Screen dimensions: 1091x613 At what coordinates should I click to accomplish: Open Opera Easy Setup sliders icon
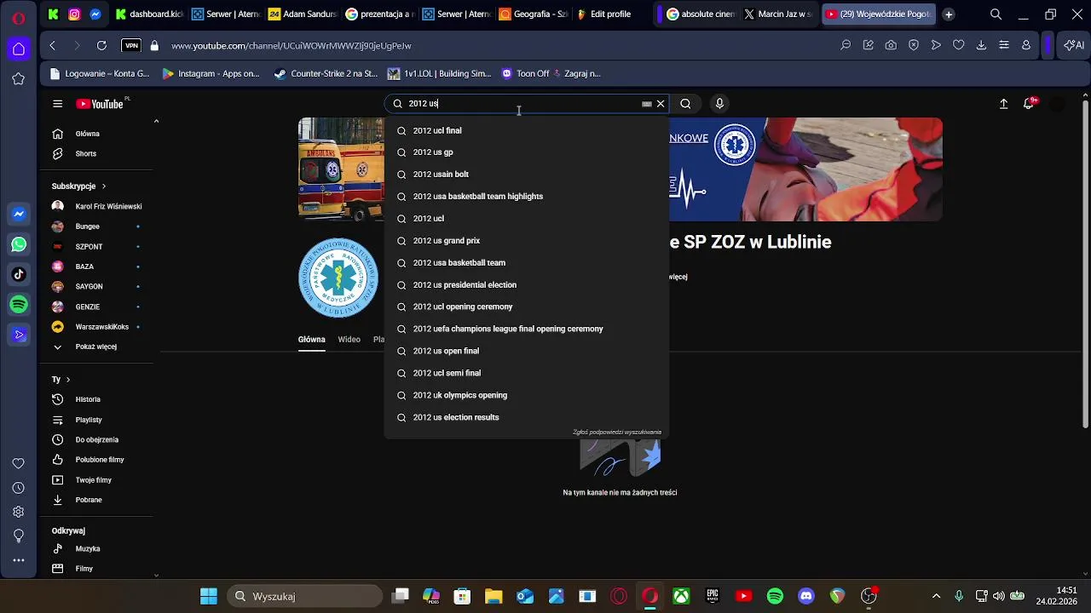click(x=1004, y=45)
